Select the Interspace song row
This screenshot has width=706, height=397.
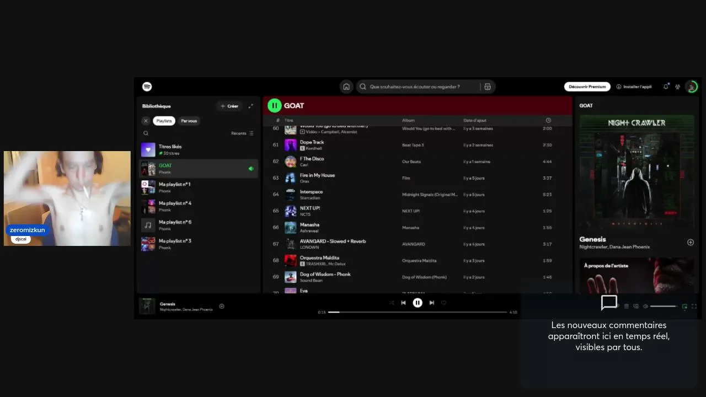point(418,195)
